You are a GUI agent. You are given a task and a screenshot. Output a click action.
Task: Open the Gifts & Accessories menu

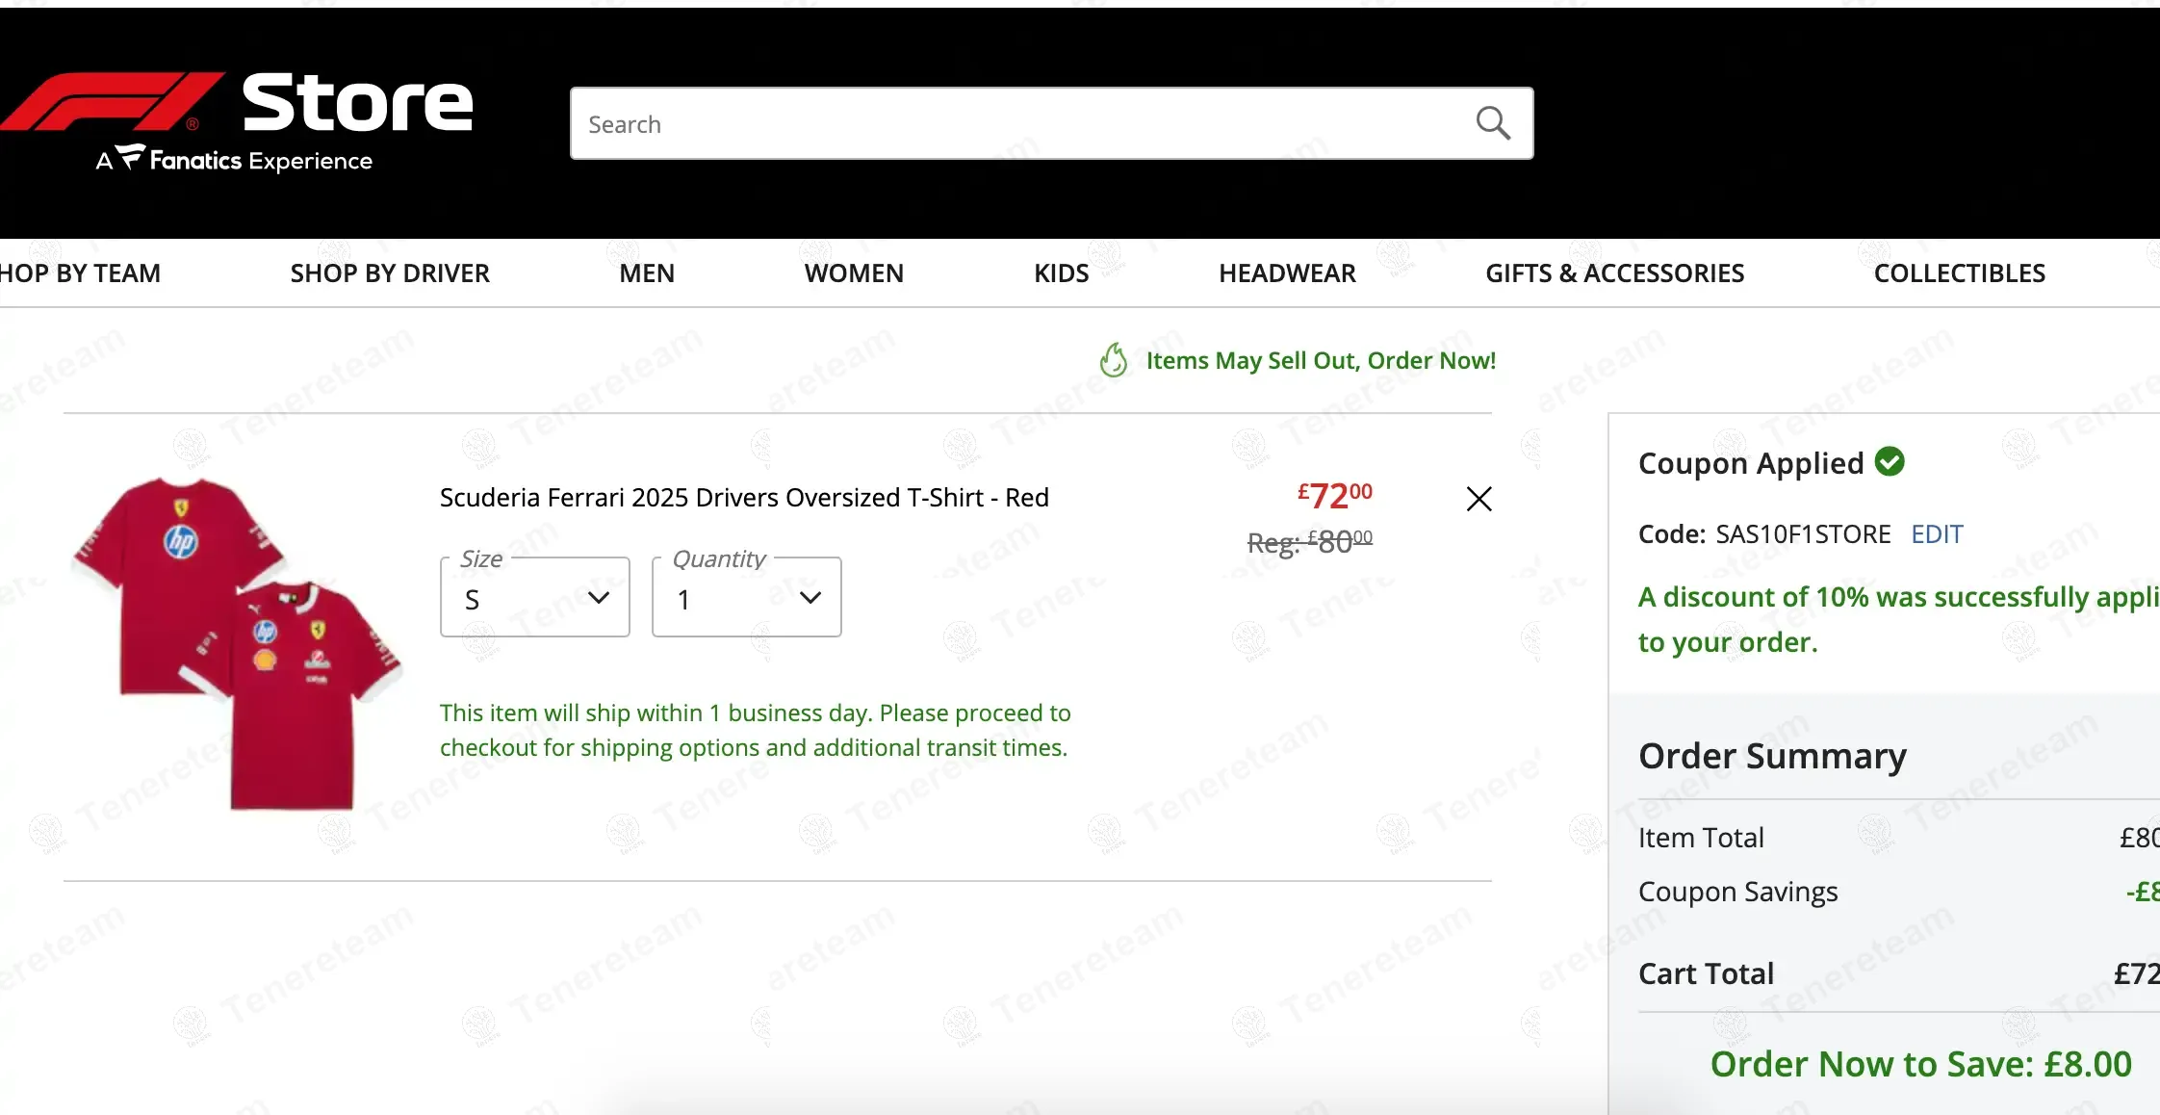pos(1614,273)
